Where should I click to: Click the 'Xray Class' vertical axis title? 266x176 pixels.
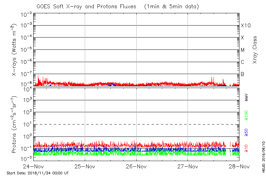255,50
